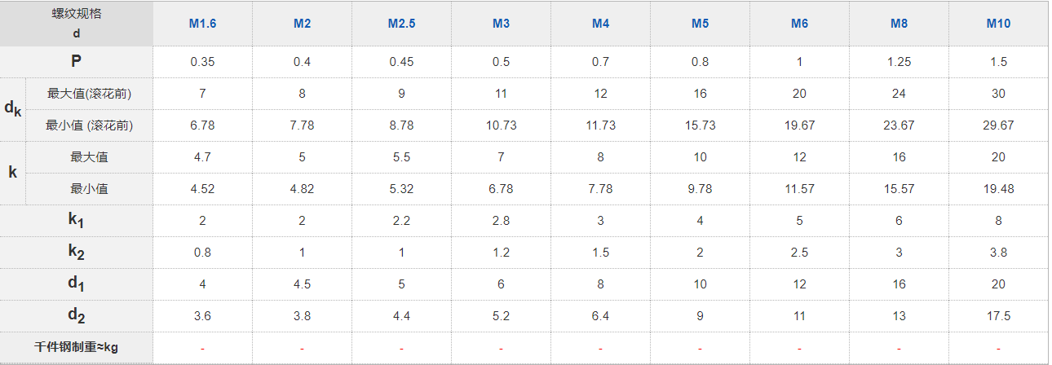Click the M8 column header link
This screenshot has height=365, width=1052.
pyautogui.click(x=899, y=24)
